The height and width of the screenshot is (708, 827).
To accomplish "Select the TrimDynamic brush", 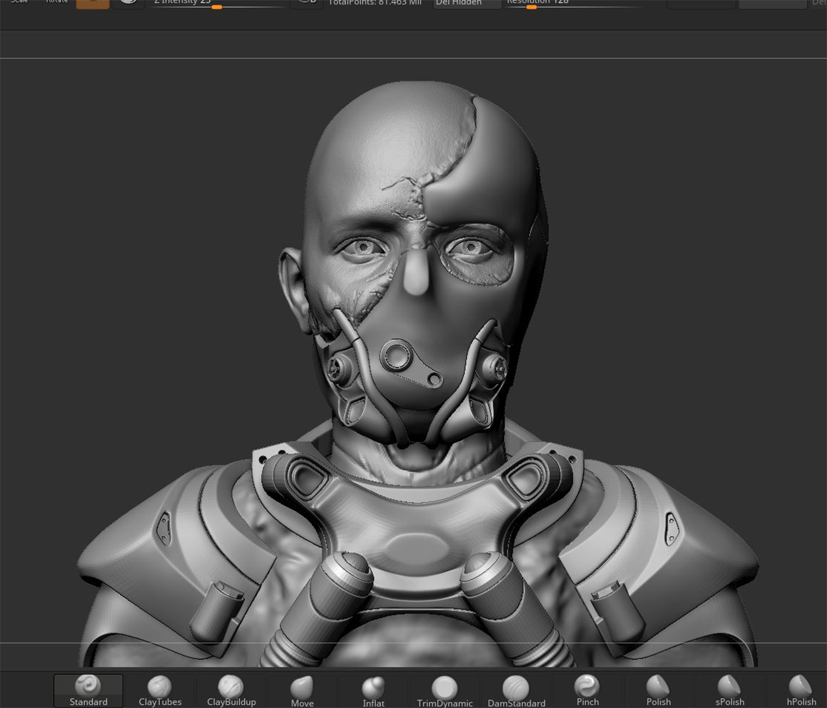I will tap(445, 691).
